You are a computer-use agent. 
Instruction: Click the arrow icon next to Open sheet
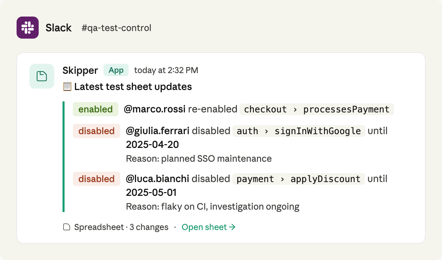(232, 227)
